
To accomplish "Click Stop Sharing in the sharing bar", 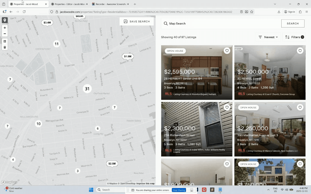I will (x=179, y=190).
